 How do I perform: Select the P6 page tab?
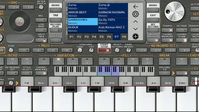pos(109,37)
